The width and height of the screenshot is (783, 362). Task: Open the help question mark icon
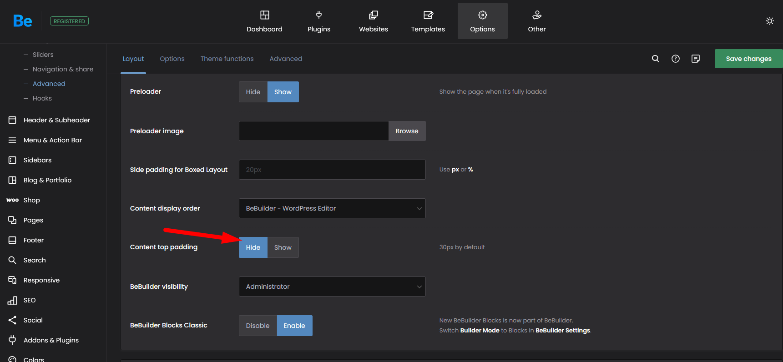675,59
